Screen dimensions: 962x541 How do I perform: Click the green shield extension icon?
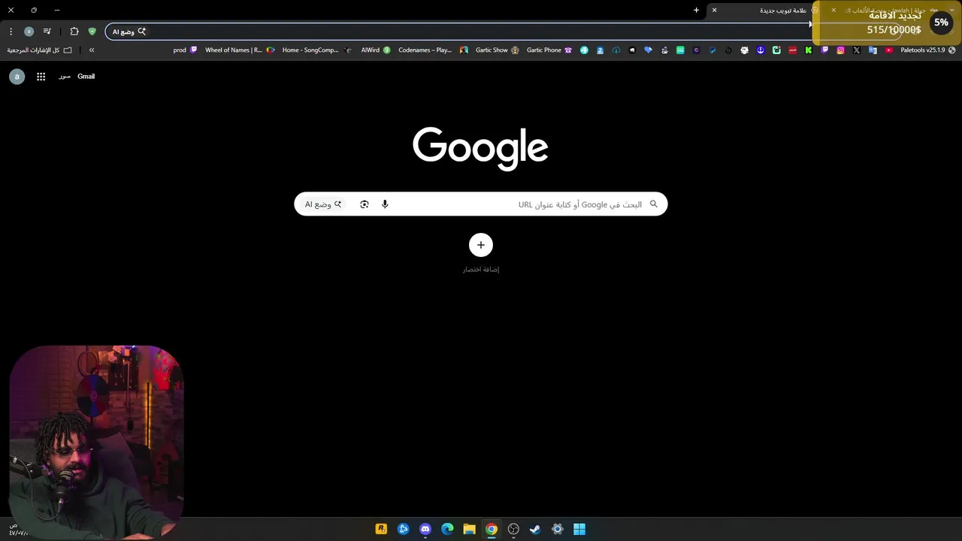click(92, 32)
